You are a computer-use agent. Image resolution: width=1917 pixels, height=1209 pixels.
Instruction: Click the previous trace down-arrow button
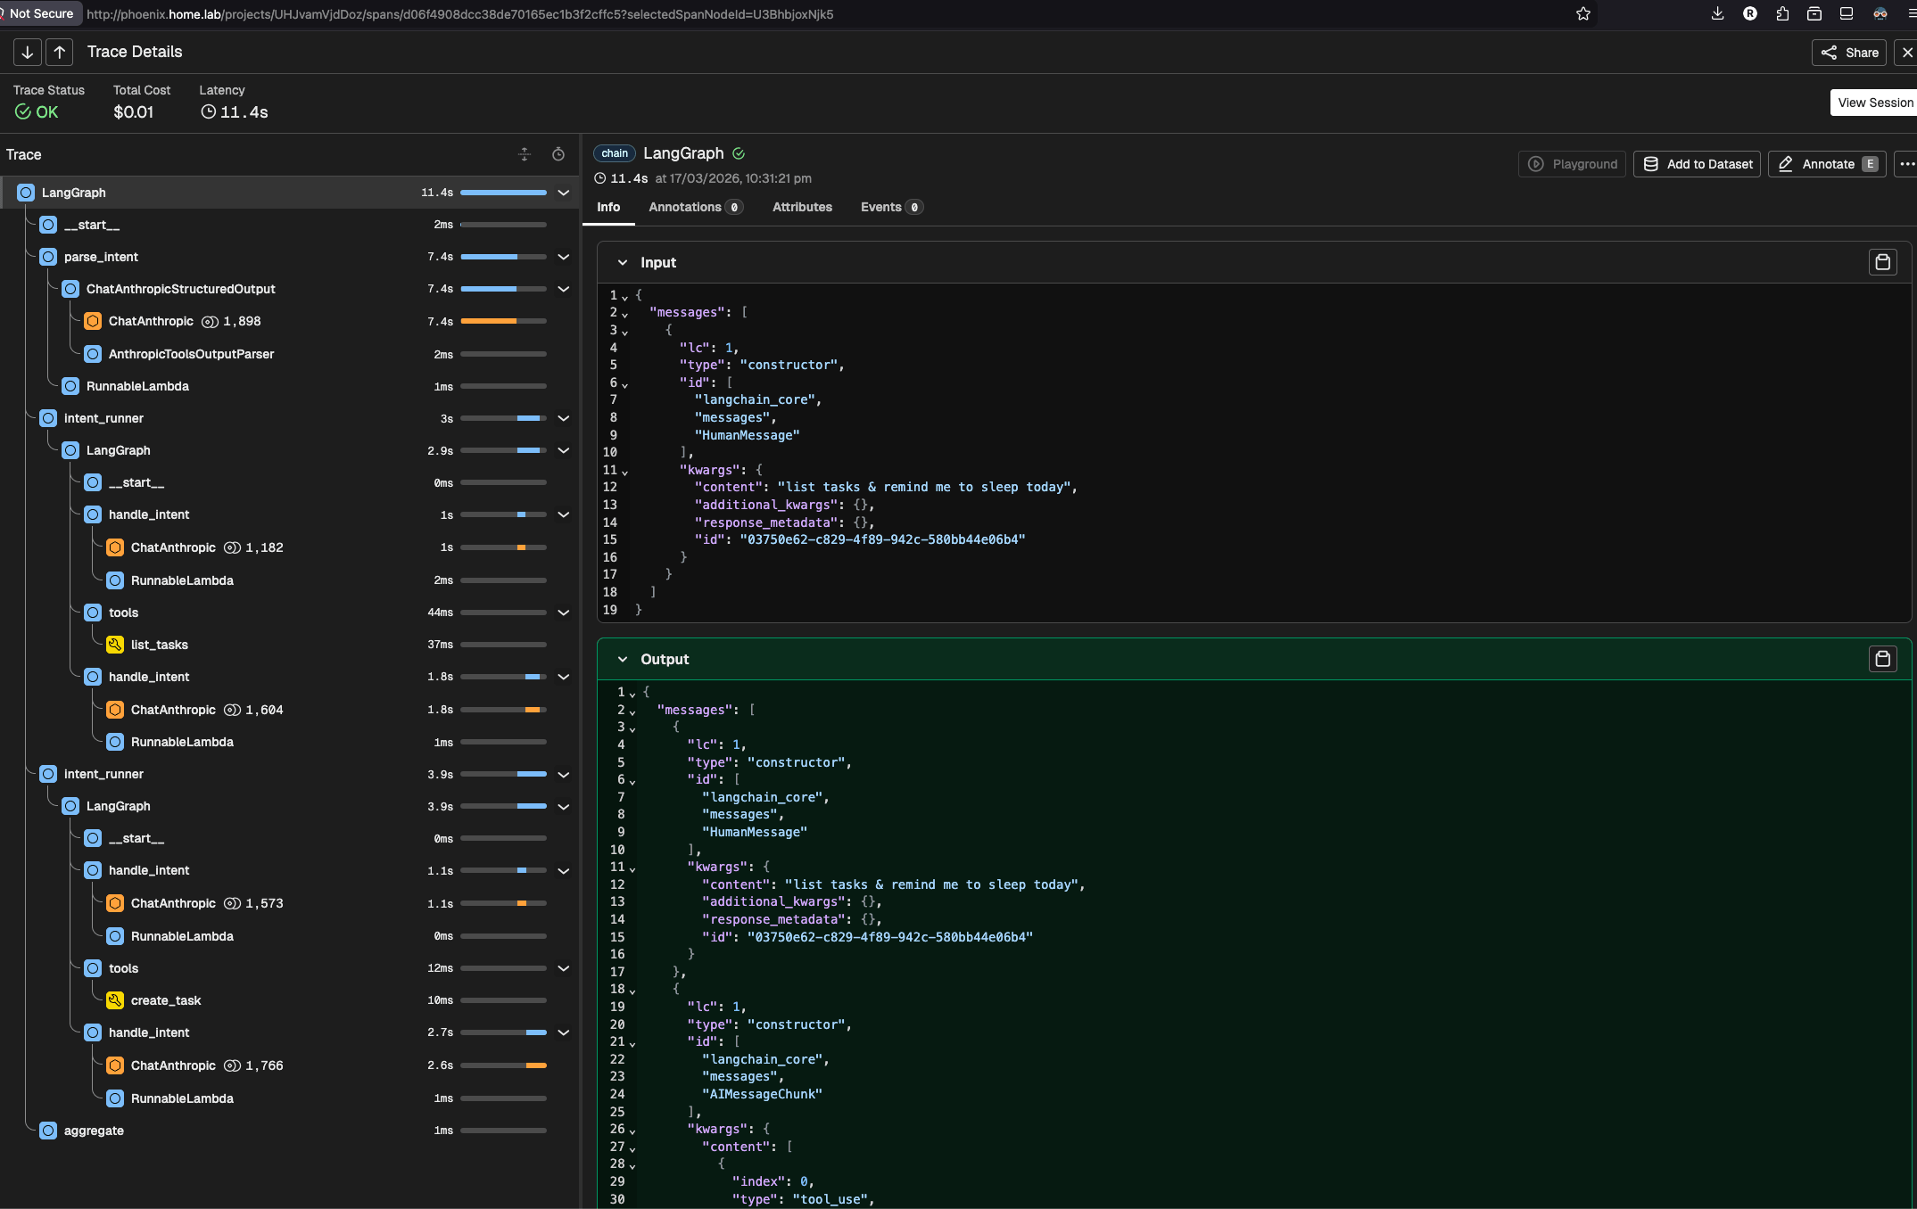[x=28, y=53]
